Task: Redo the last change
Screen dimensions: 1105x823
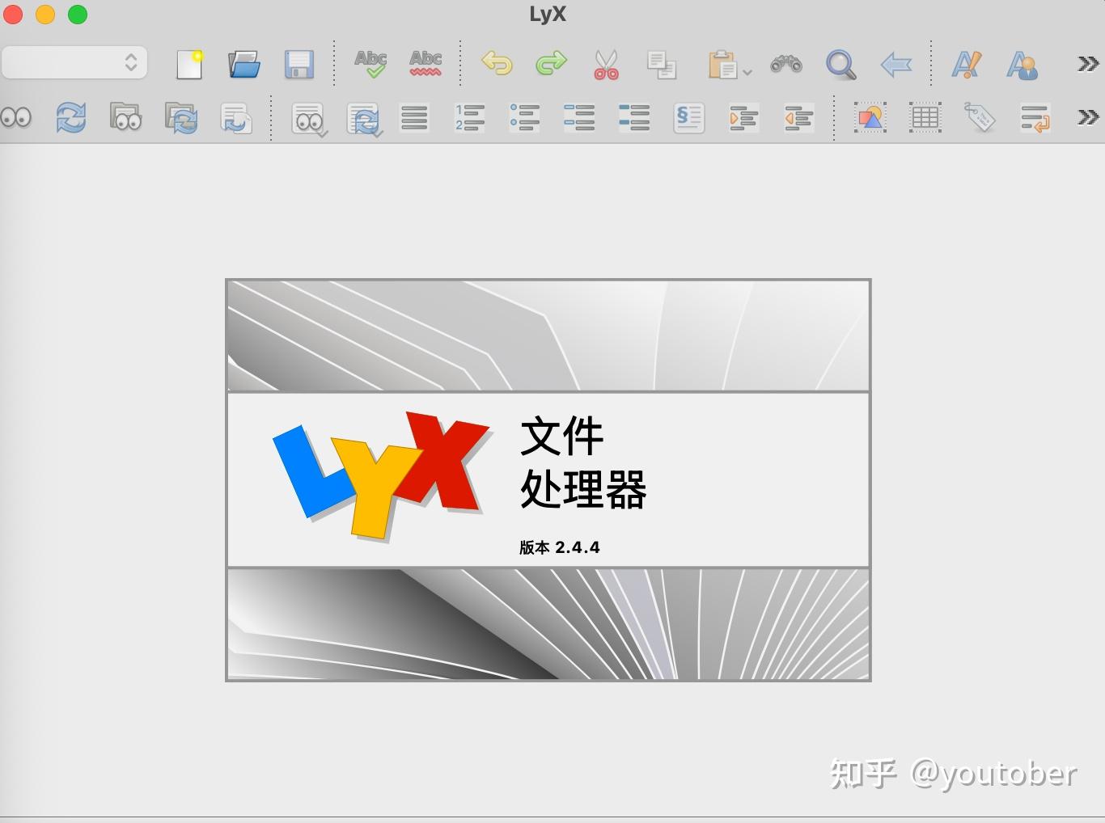Action: 551,63
